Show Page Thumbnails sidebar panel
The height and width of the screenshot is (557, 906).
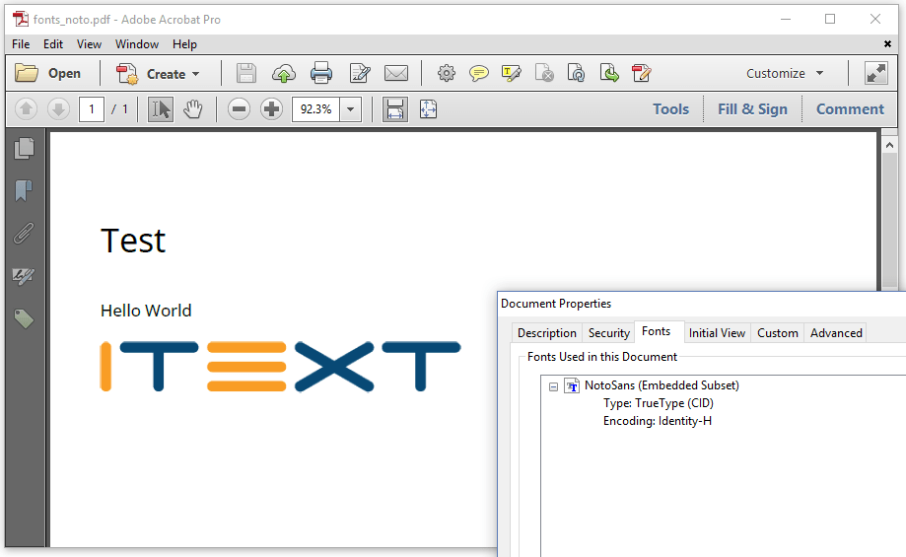tap(24, 149)
